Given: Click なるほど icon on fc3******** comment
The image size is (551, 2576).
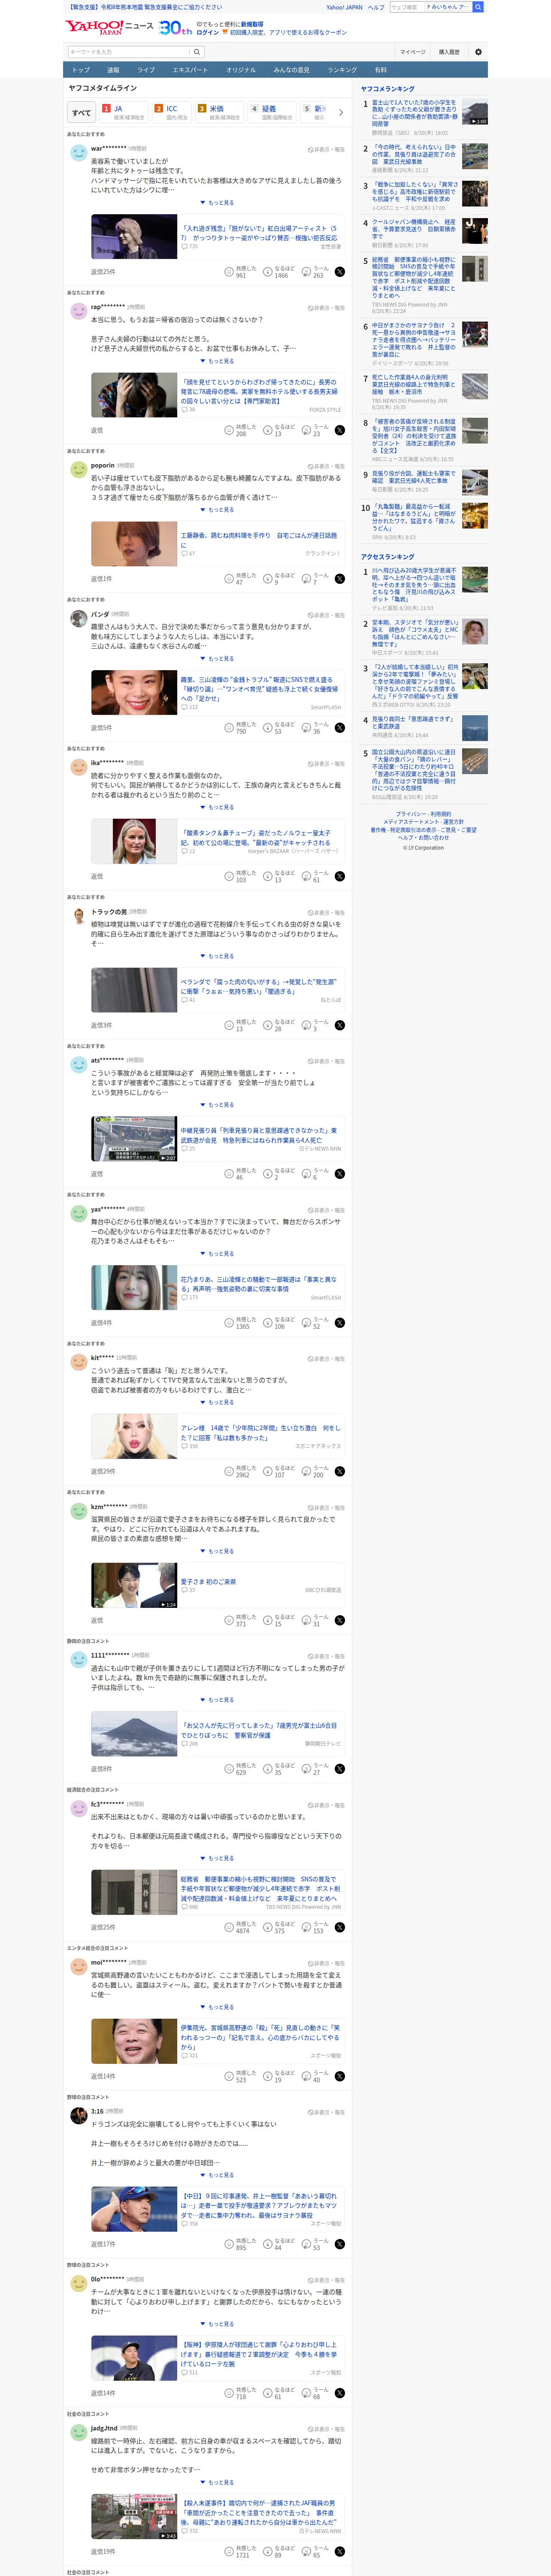Looking at the screenshot, I should click(x=268, y=1927).
